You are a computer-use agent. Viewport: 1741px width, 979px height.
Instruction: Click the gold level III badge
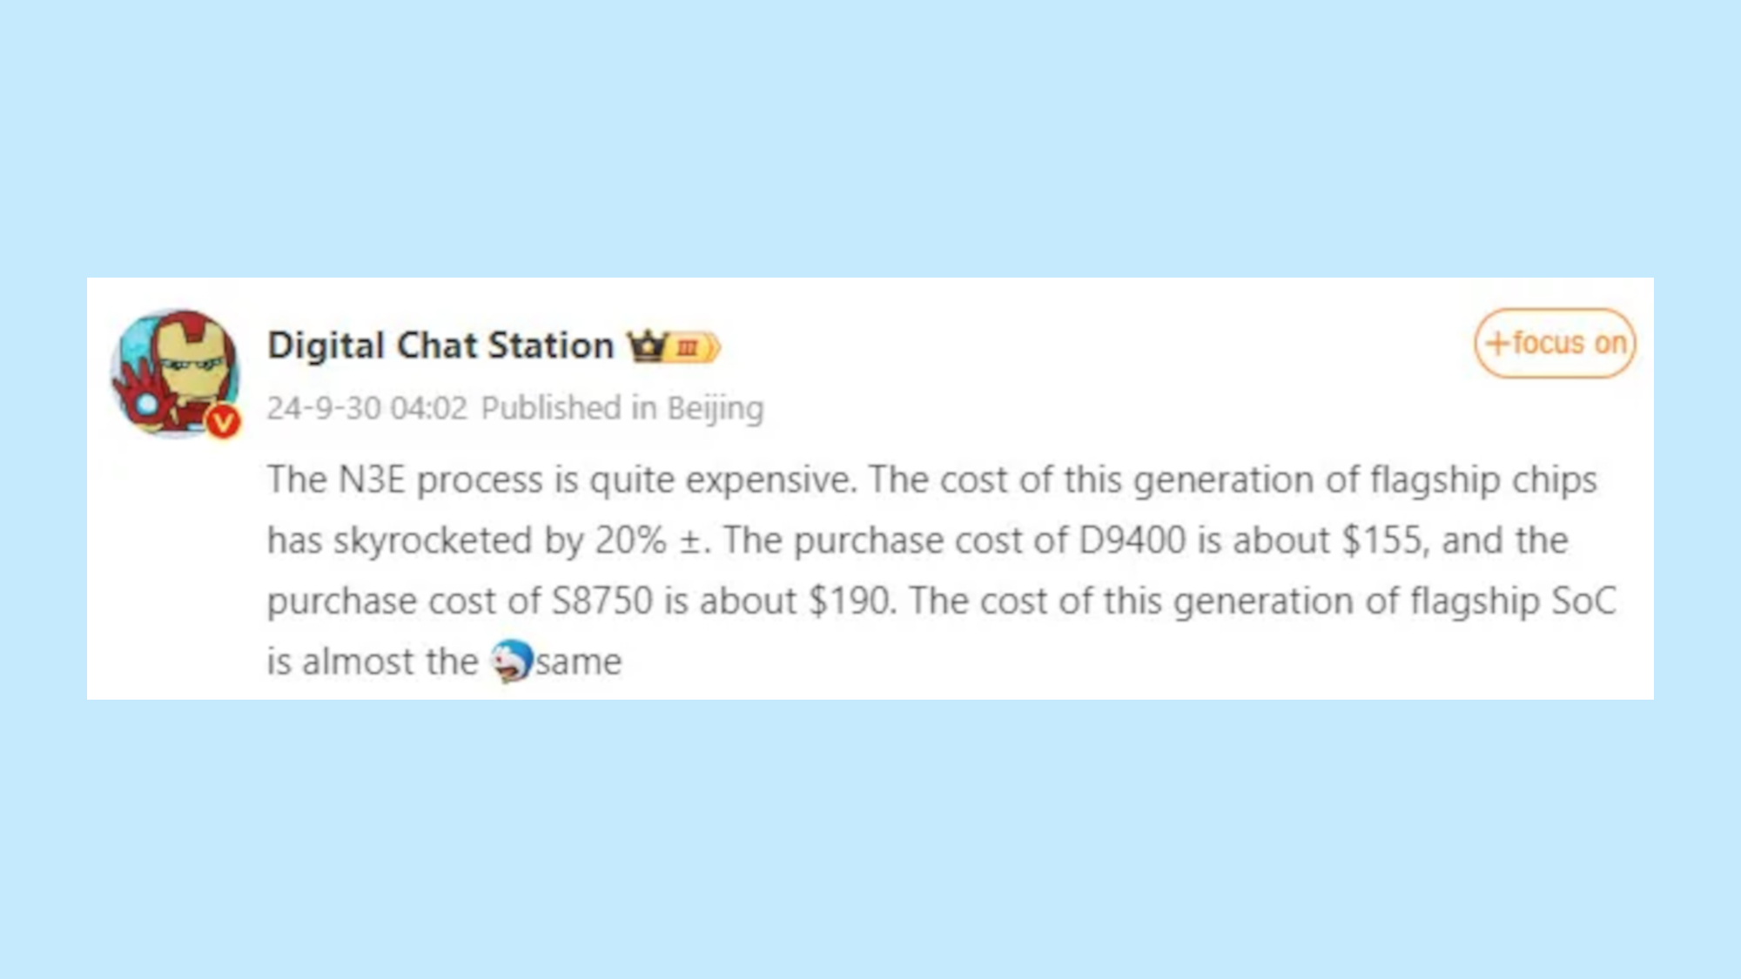694,347
